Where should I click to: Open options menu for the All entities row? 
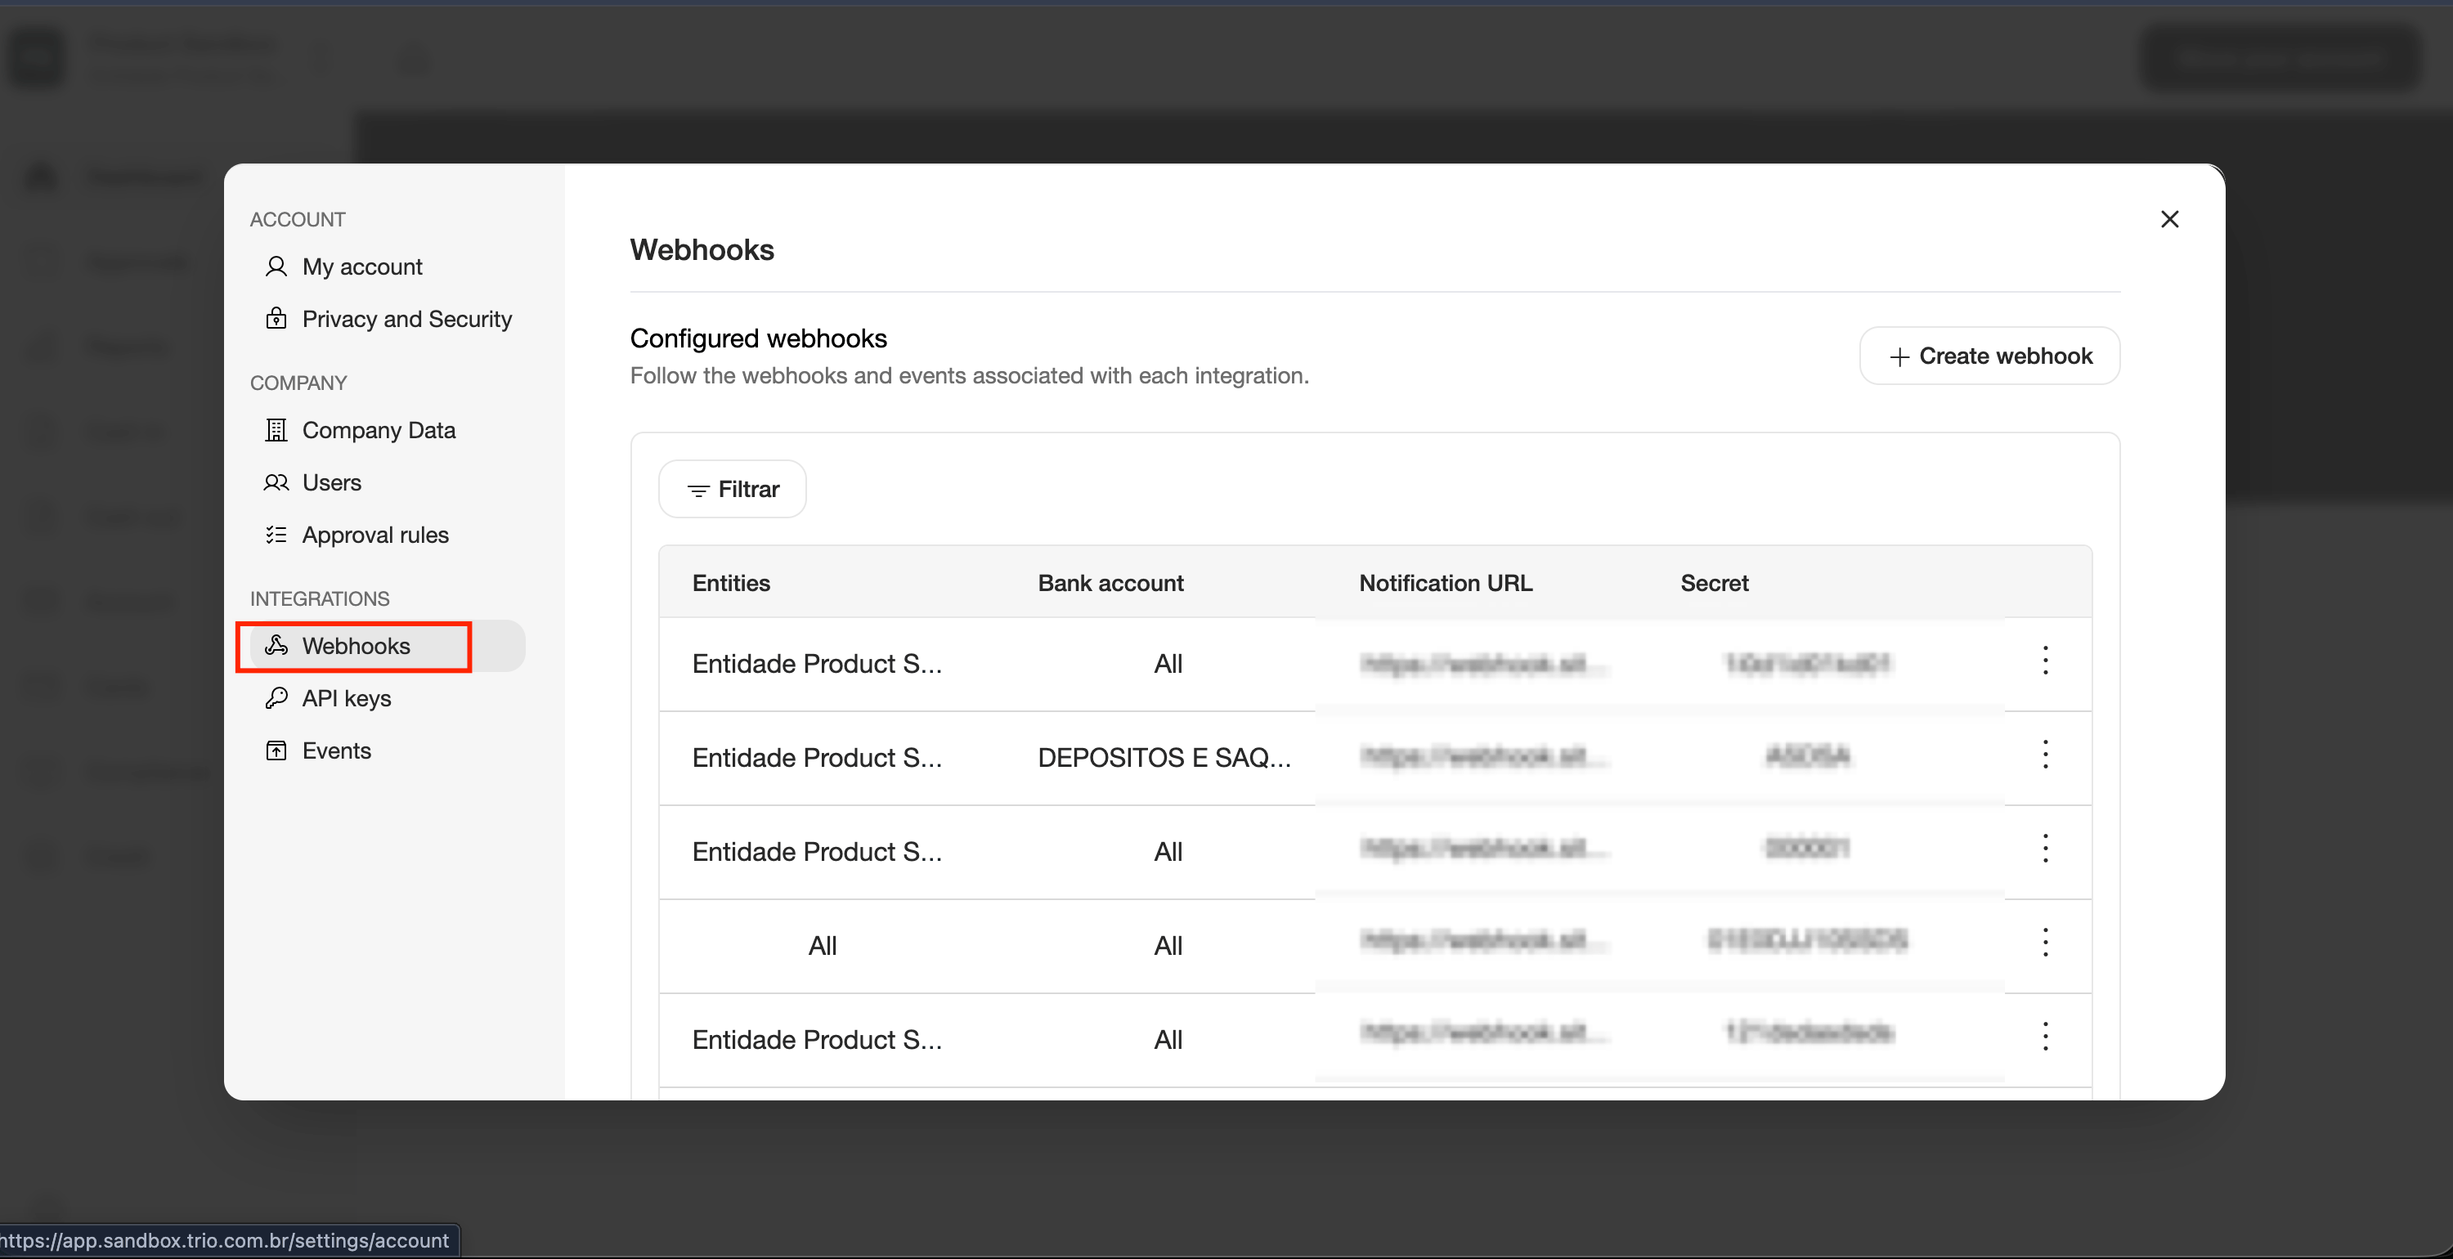(x=2044, y=943)
